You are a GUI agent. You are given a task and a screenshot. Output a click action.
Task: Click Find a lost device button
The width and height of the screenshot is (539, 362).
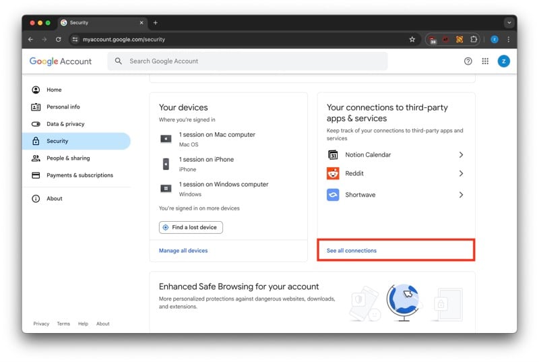[191, 227]
